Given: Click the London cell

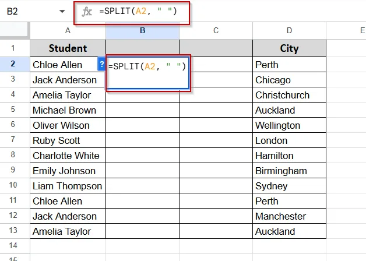Looking at the screenshot, I should [x=289, y=140].
